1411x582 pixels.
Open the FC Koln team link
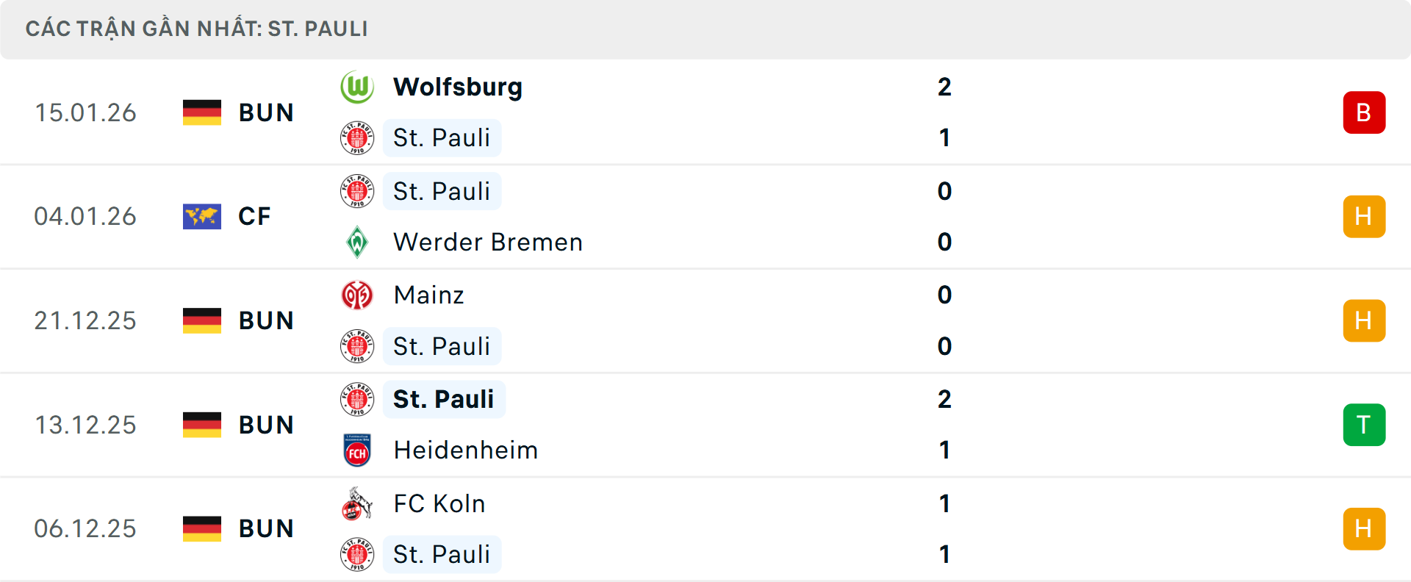pyautogui.click(x=439, y=504)
